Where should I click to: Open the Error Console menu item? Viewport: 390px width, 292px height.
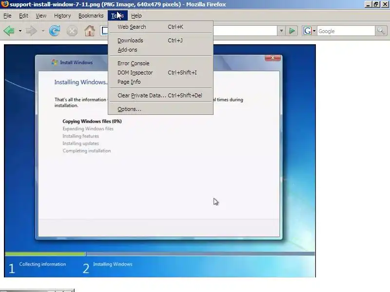[x=160, y=63]
